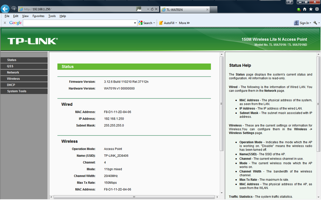Click the browser Forward arrow button
Screen dimensions: 321x200
point(14,9)
